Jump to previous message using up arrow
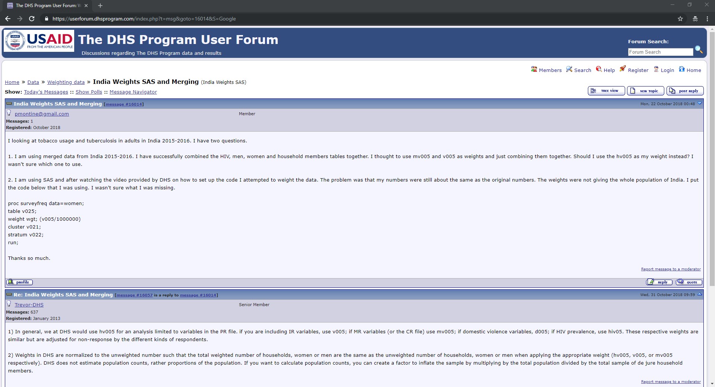715x387 pixels. (700, 294)
